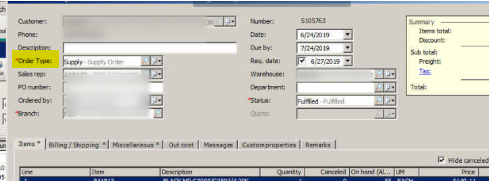489x181 pixels.
Task: Sort by the On hand column header
Action: [372, 172]
